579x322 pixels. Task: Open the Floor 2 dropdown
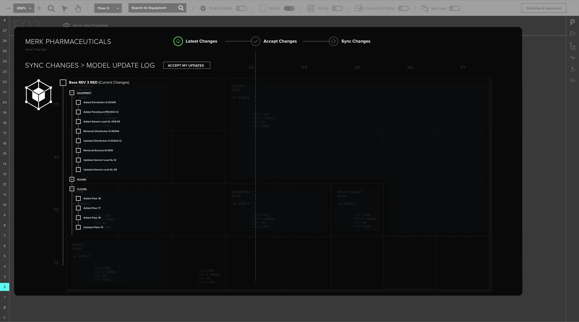click(x=108, y=8)
